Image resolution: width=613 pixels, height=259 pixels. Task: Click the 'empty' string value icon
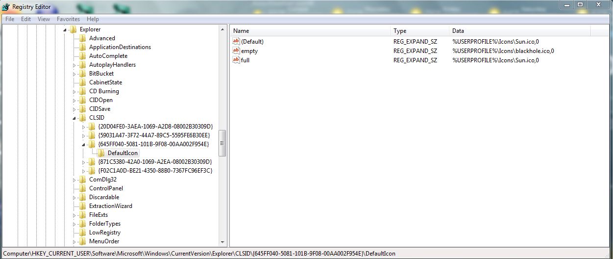pos(236,51)
